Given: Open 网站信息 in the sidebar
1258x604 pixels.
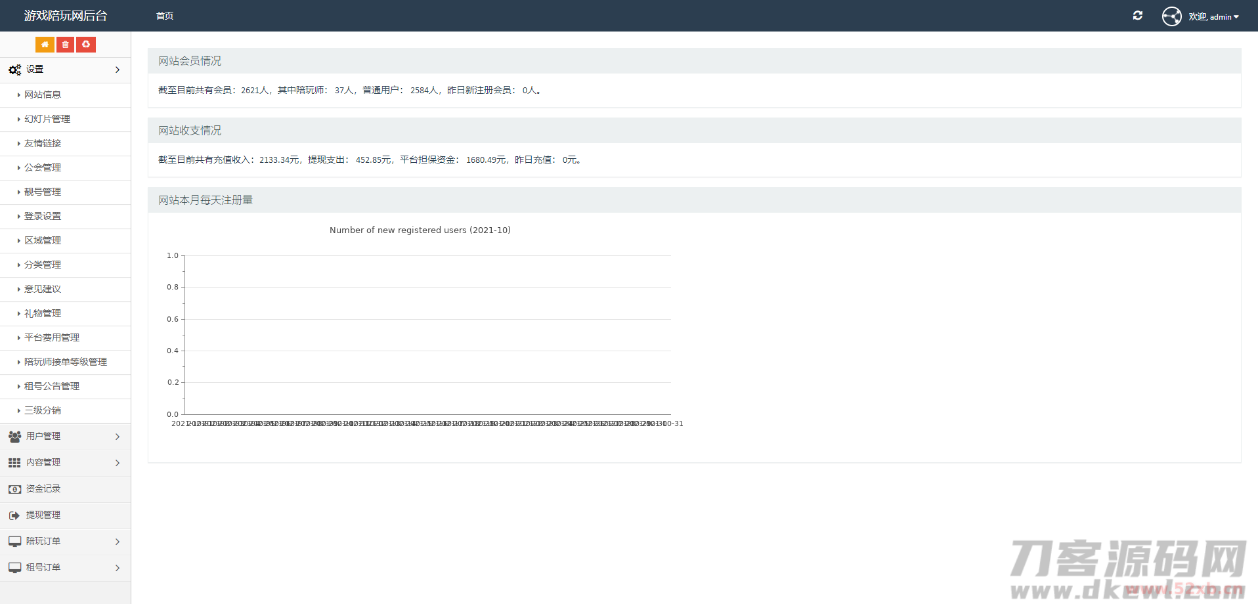Looking at the screenshot, I should pyautogui.click(x=43, y=95).
